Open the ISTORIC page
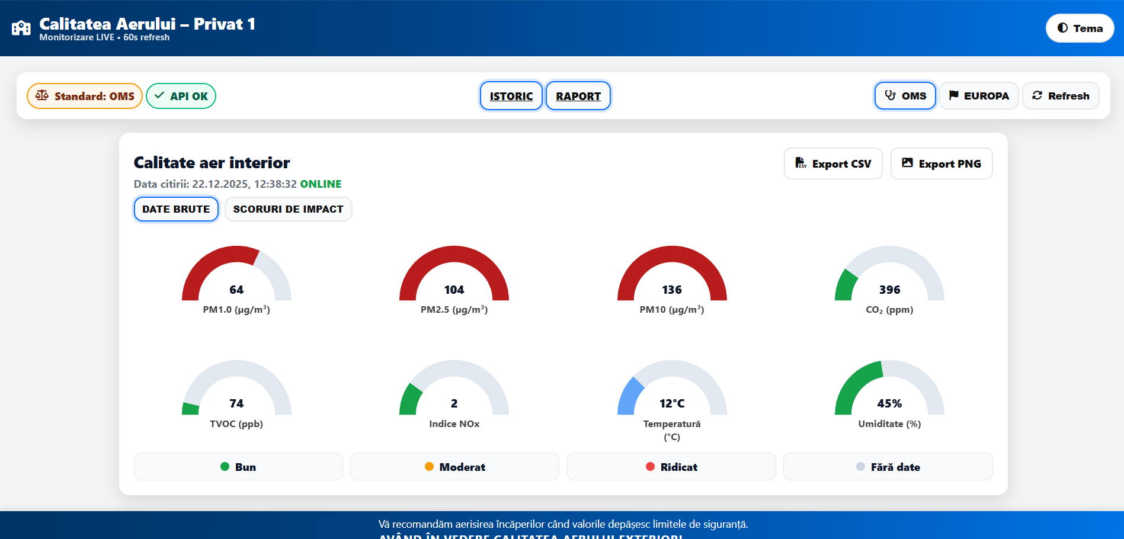This screenshot has width=1124, height=539. (x=511, y=96)
